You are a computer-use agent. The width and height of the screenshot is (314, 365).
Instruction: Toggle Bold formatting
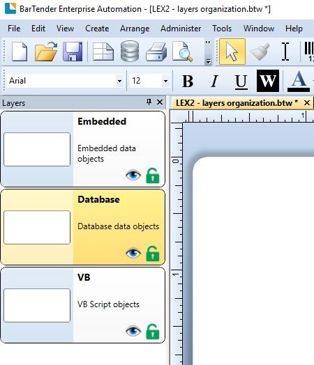(x=188, y=81)
